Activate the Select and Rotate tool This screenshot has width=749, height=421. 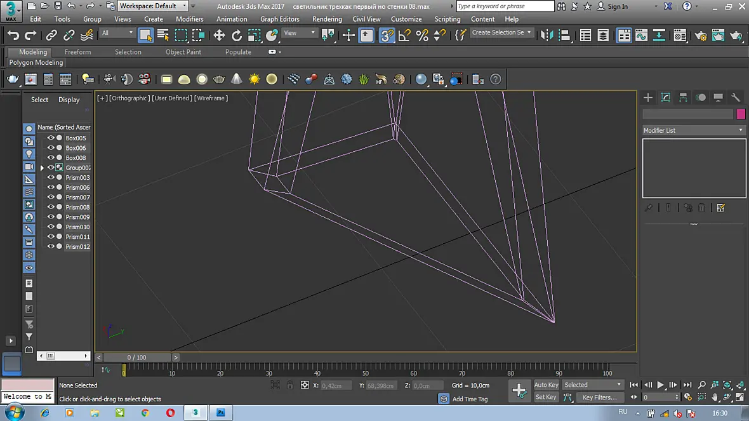pos(237,36)
